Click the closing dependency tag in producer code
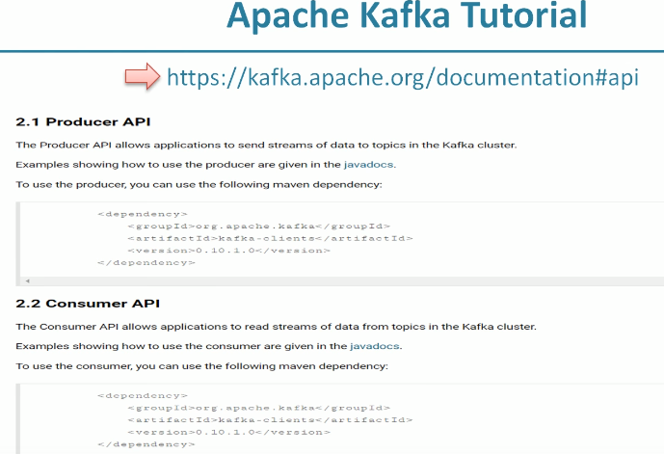The width and height of the screenshot is (664, 454). [146, 263]
